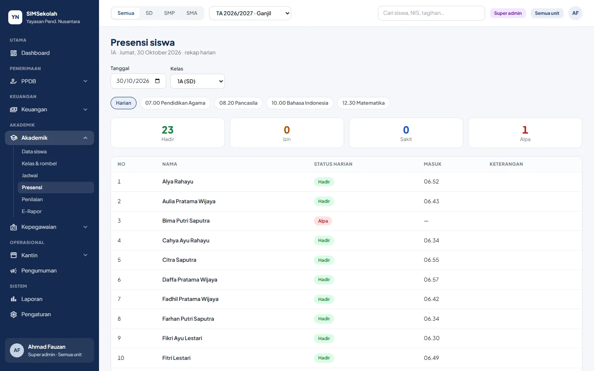Open Data siswa in sidebar

[56, 152]
